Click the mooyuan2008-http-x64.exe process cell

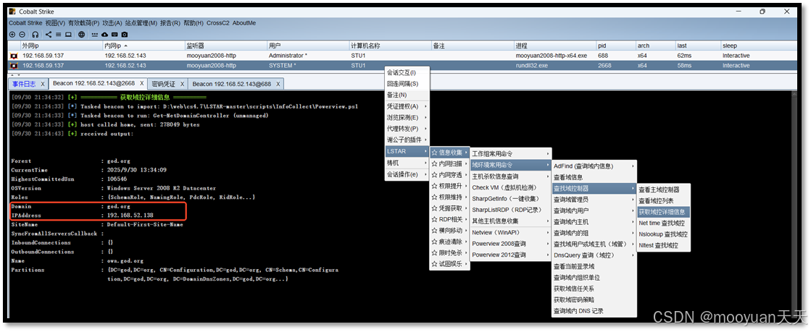coord(554,55)
